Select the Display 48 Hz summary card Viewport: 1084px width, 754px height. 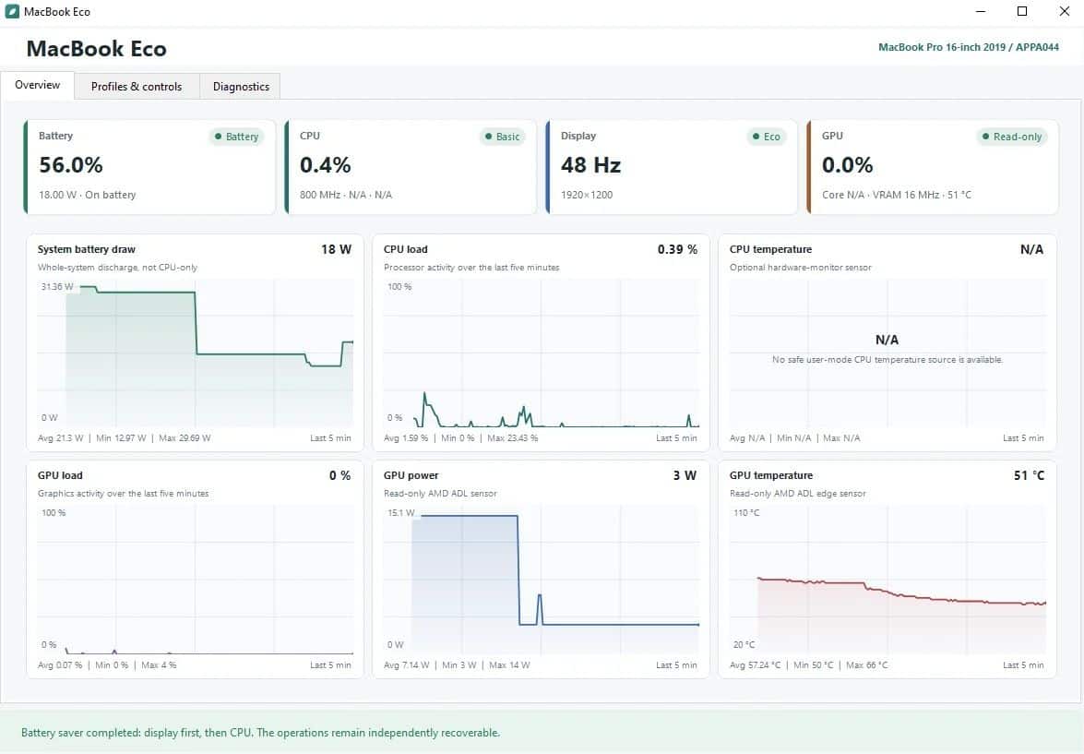(x=672, y=167)
